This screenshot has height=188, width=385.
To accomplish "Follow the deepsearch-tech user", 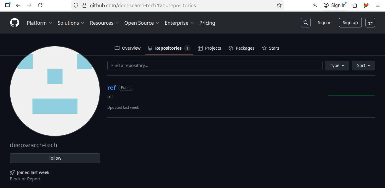I will click(55, 158).
